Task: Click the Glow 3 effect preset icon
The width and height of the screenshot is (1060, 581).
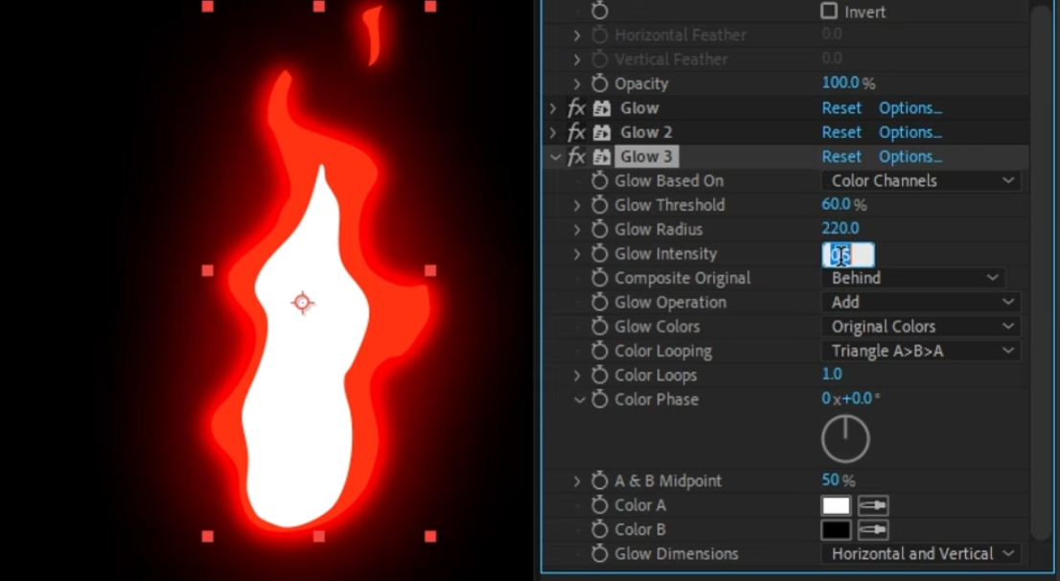Action: coord(602,157)
